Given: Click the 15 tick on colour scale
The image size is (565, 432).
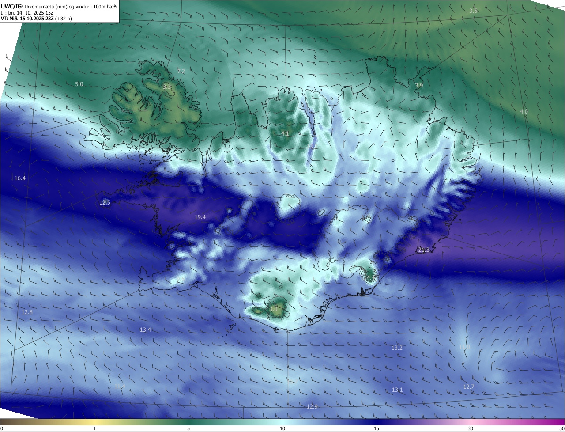Looking at the screenshot, I should 377,428.
